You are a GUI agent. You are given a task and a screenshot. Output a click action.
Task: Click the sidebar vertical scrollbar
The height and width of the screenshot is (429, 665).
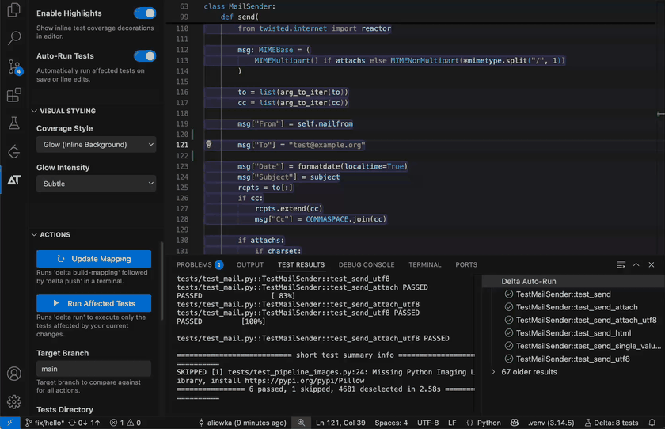coord(161,280)
